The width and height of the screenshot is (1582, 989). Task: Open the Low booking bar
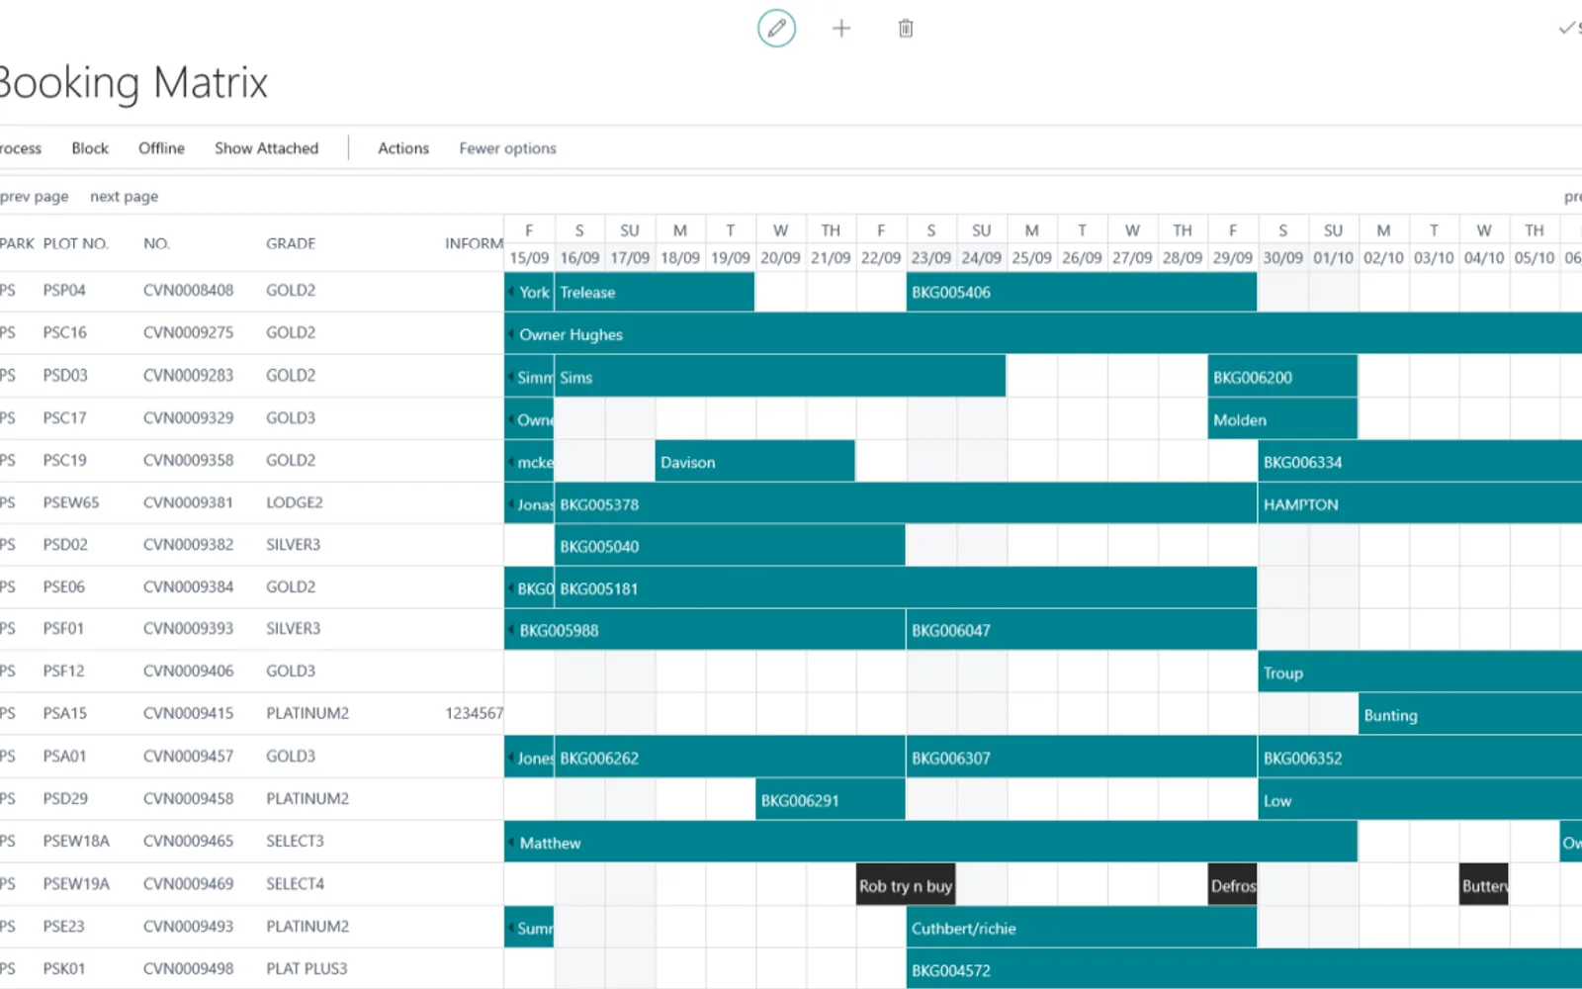(1420, 801)
